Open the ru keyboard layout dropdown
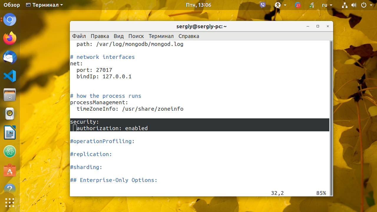Image resolution: width=377 pixels, height=212 pixels. pyautogui.click(x=327, y=5)
